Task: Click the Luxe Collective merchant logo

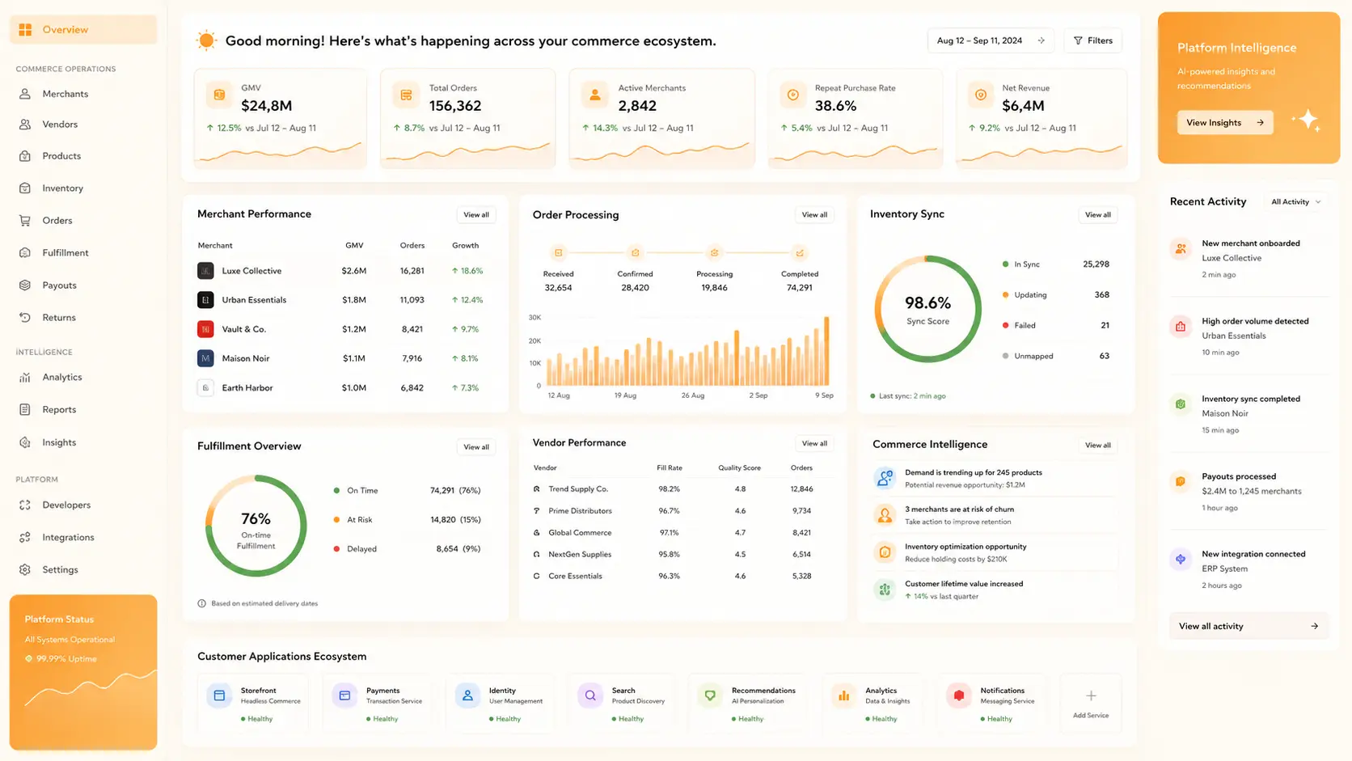Action: pyautogui.click(x=205, y=271)
